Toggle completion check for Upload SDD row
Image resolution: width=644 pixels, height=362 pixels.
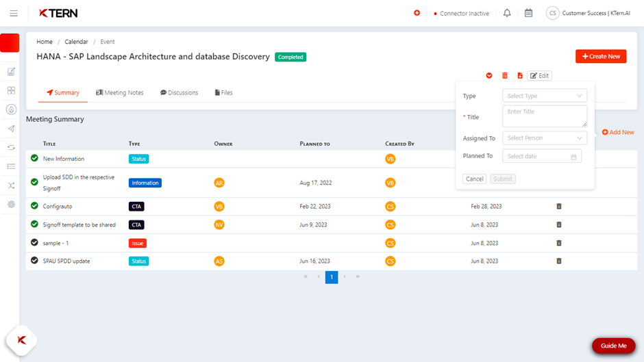[34, 182]
